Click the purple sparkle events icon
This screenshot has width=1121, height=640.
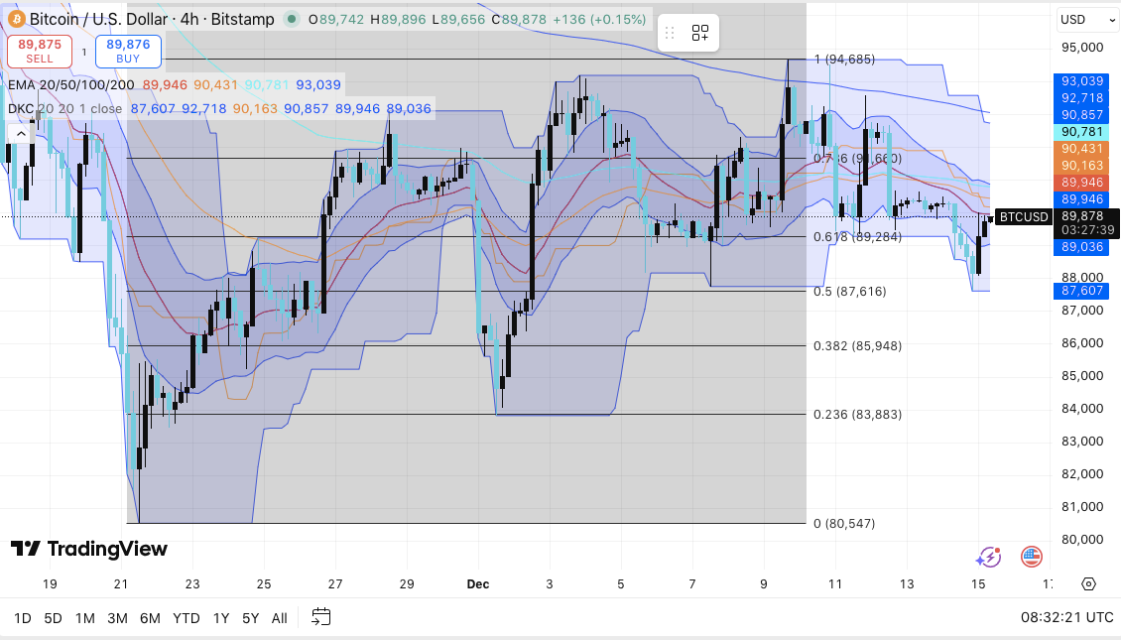click(987, 557)
